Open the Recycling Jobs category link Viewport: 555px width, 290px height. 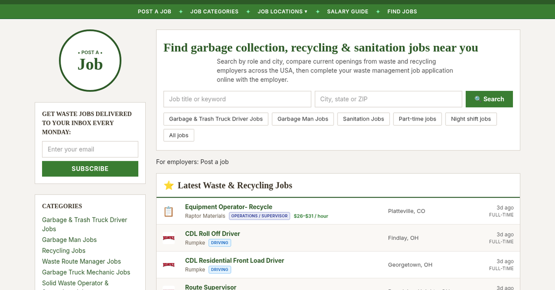(x=64, y=251)
